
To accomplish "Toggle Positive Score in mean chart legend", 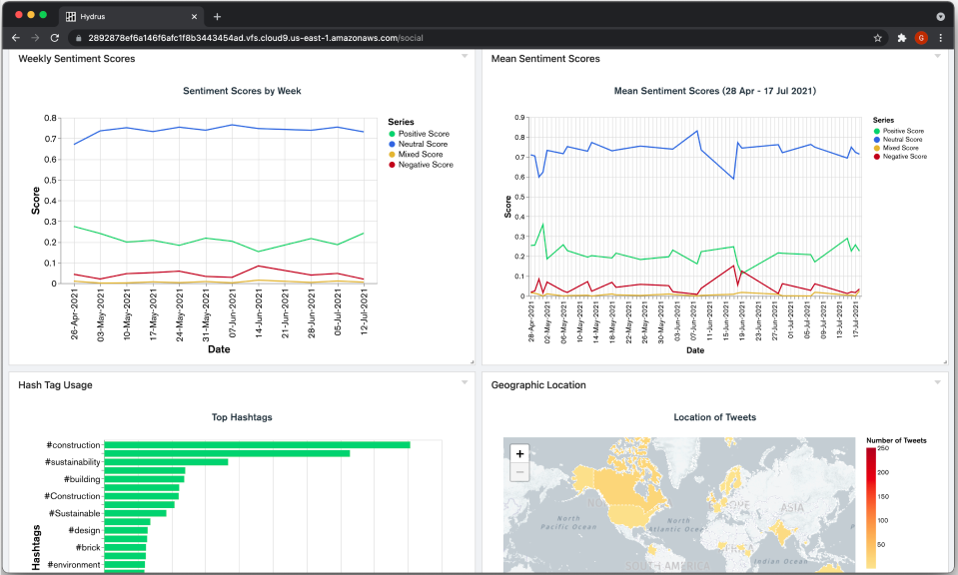I will point(899,131).
